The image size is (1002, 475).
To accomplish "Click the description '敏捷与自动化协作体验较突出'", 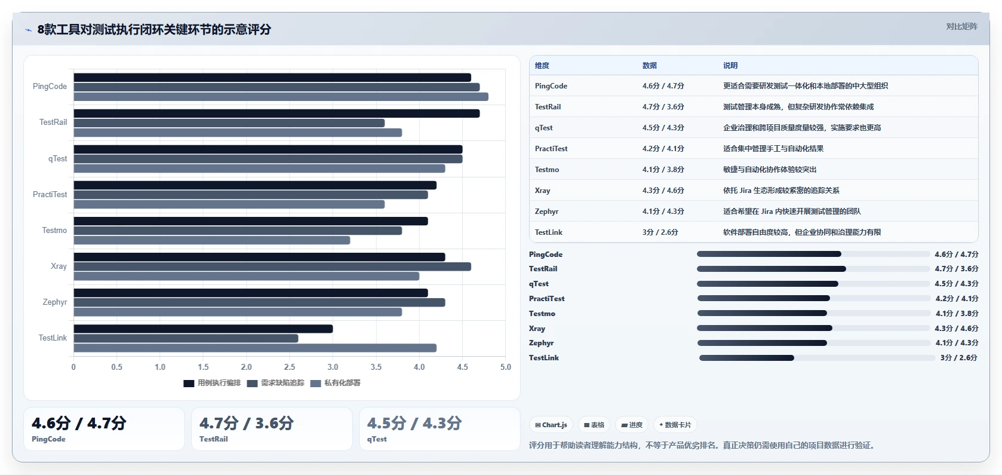I will pos(770,170).
